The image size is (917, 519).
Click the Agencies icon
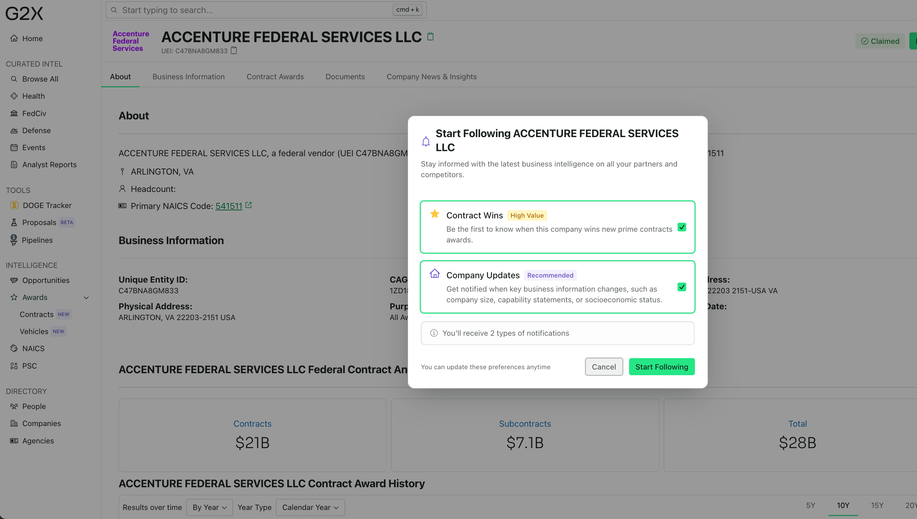tap(14, 440)
